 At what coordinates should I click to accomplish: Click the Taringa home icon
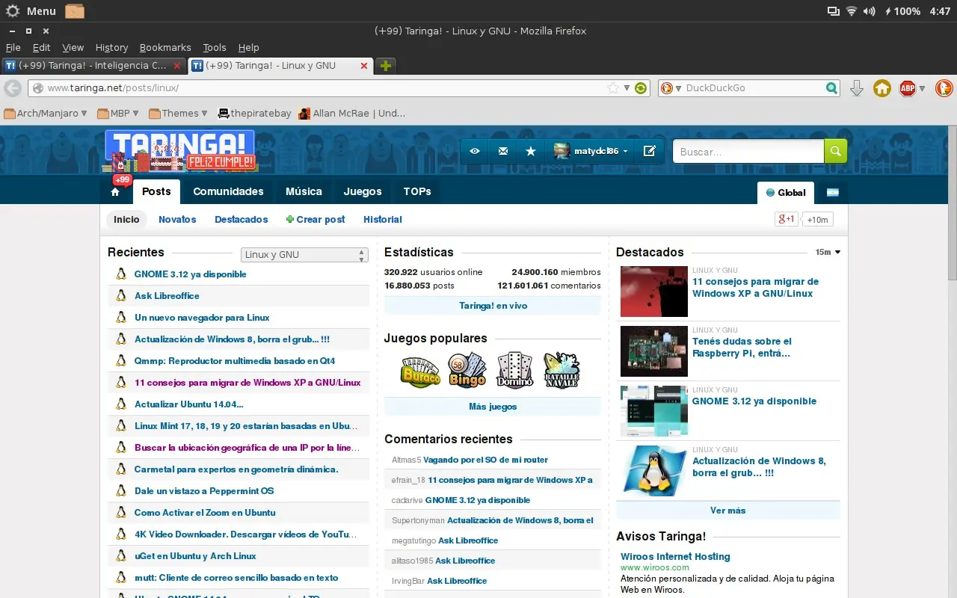115,192
